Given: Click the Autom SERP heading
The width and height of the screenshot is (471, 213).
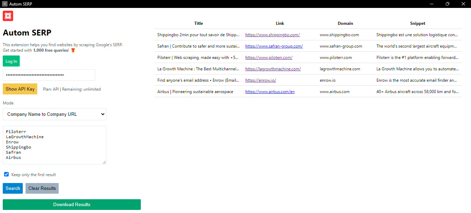Looking at the screenshot, I should click(27, 33).
